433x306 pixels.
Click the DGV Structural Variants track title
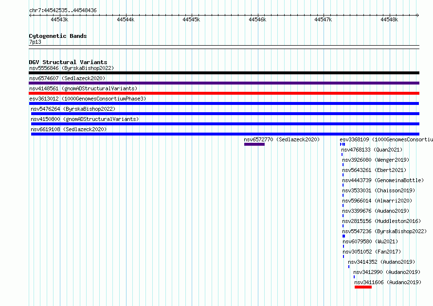coord(68,62)
